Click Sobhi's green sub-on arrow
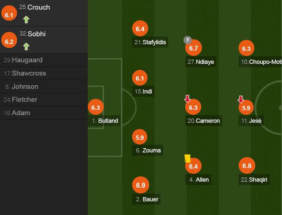The image size is (282, 215). [26, 46]
